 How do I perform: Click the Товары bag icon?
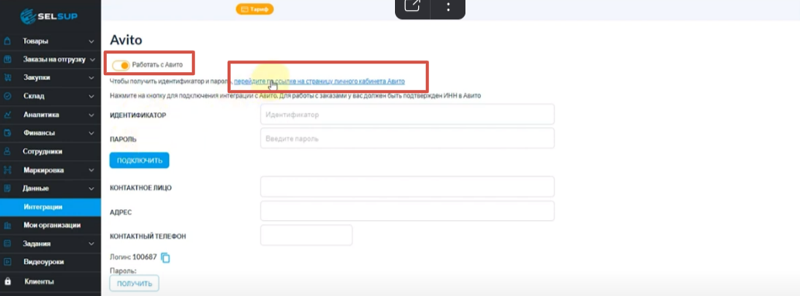pyautogui.click(x=7, y=41)
